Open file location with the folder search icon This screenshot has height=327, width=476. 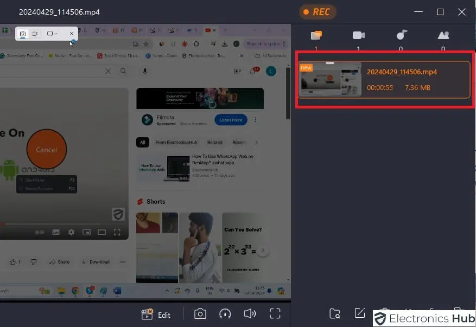334,313
